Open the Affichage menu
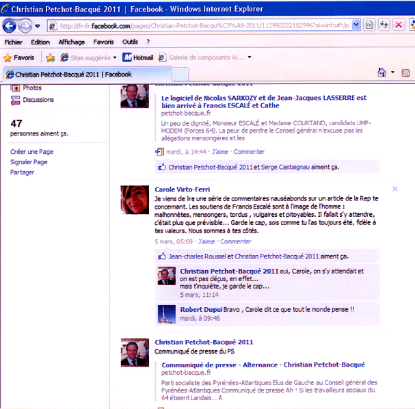 72,42
